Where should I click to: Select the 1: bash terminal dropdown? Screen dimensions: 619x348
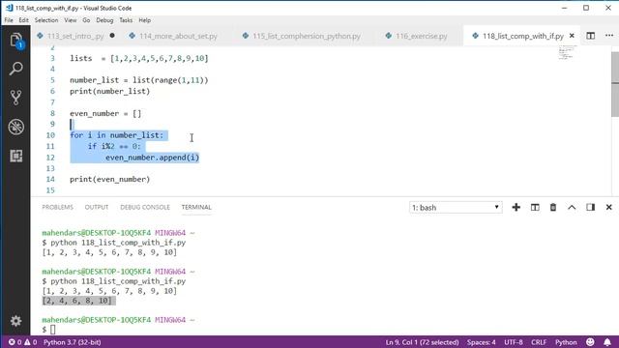pyautogui.click(x=456, y=208)
